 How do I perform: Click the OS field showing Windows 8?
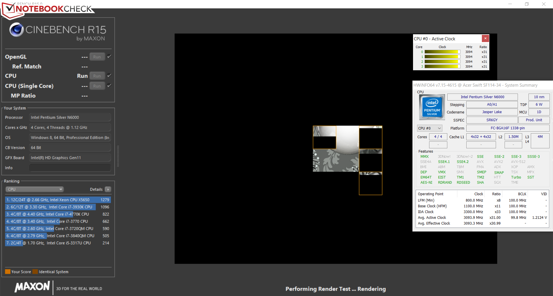point(70,138)
